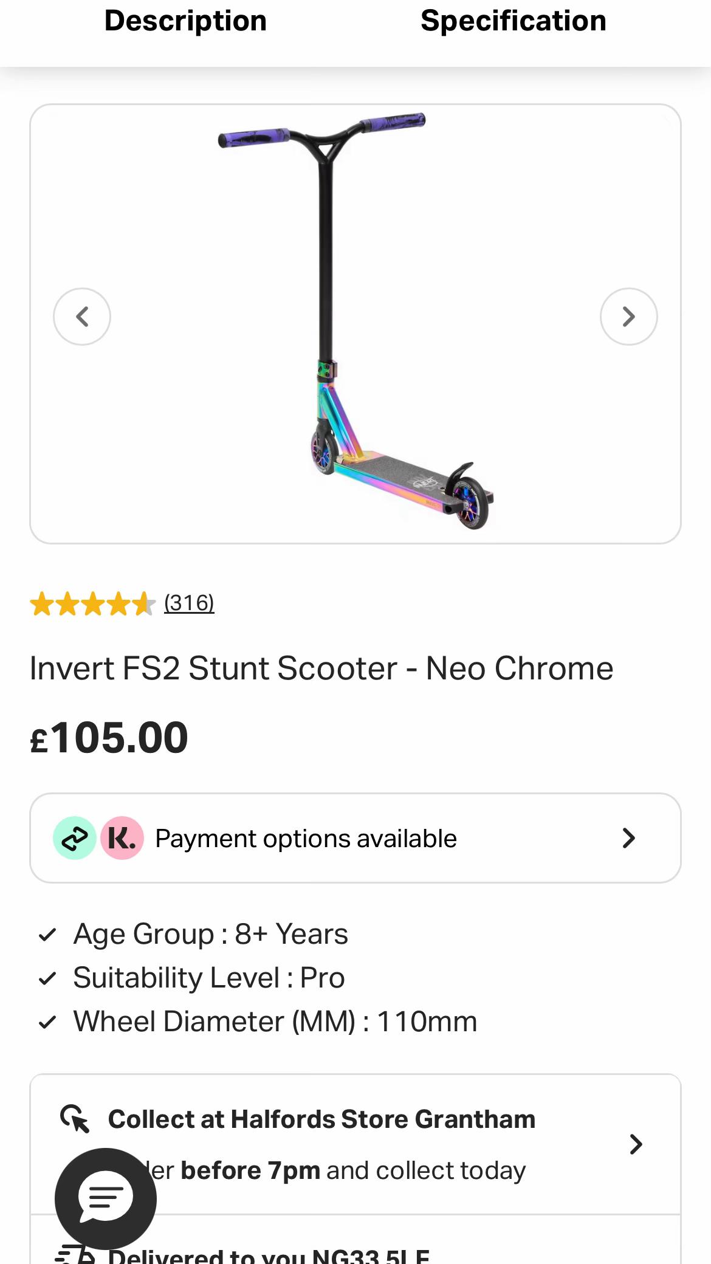The width and height of the screenshot is (711, 1264).
Task: Click the checkmark beside Suitability Level
Action: pos(47,978)
